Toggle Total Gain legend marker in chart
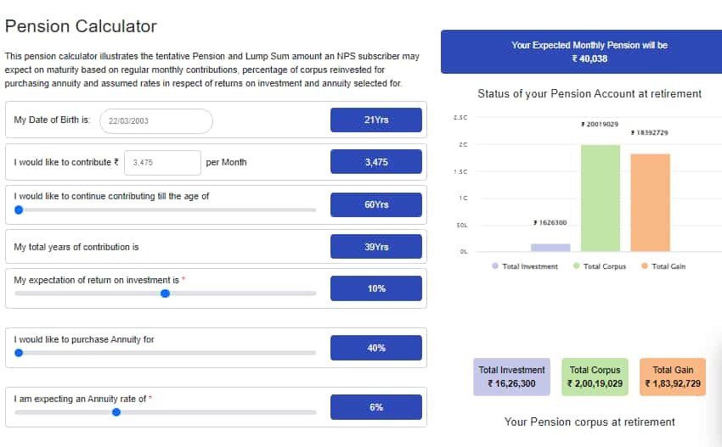The image size is (722, 447). (645, 266)
